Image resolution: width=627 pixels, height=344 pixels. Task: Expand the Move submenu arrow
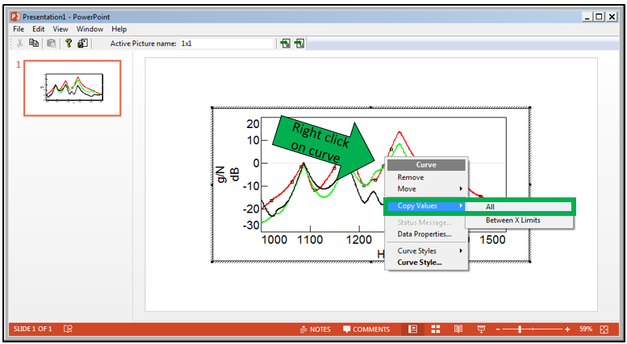(461, 189)
